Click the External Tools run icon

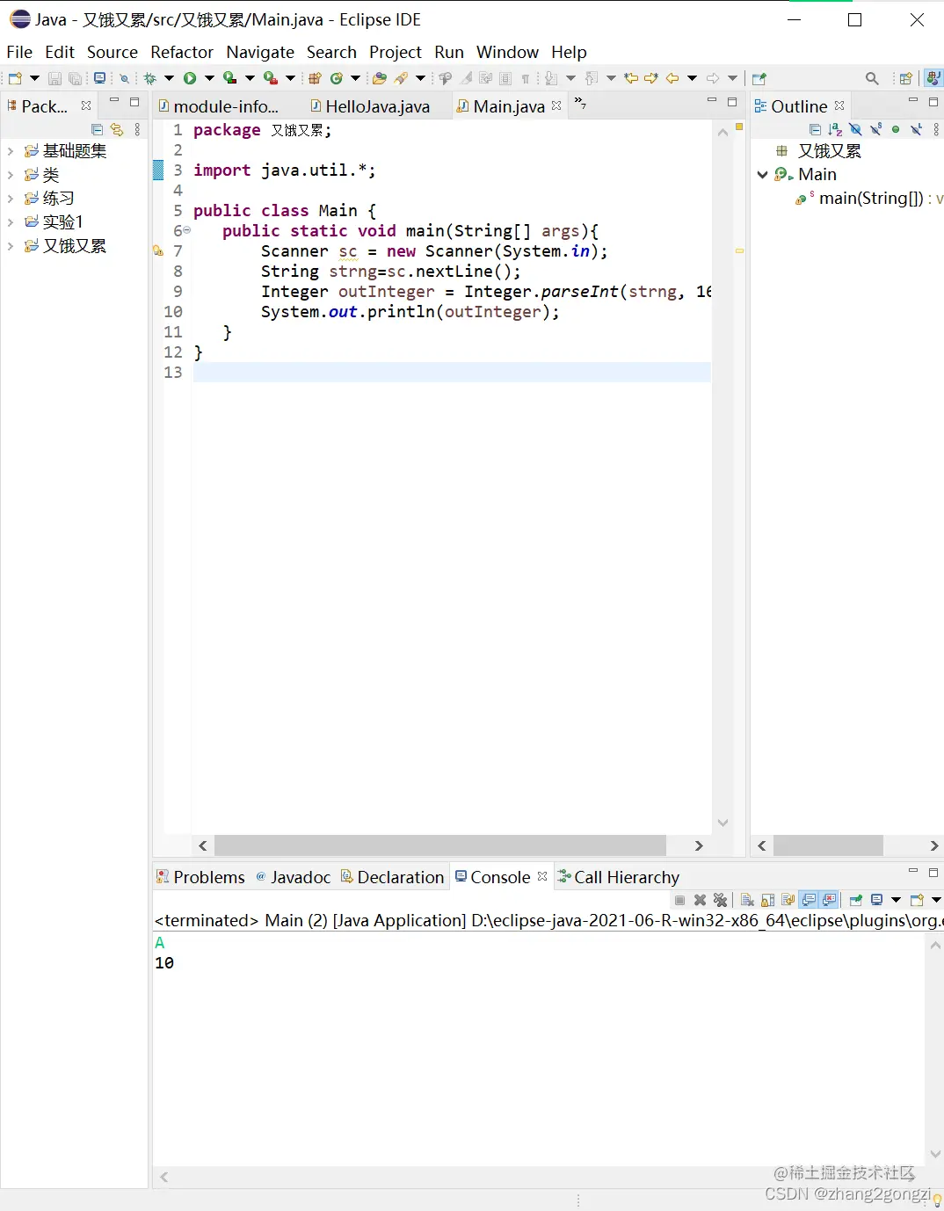[271, 78]
